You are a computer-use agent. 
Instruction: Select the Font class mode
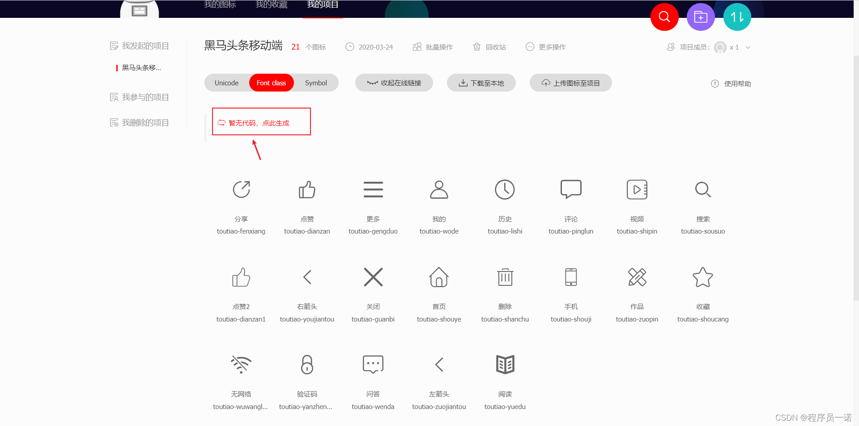(271, 83)
